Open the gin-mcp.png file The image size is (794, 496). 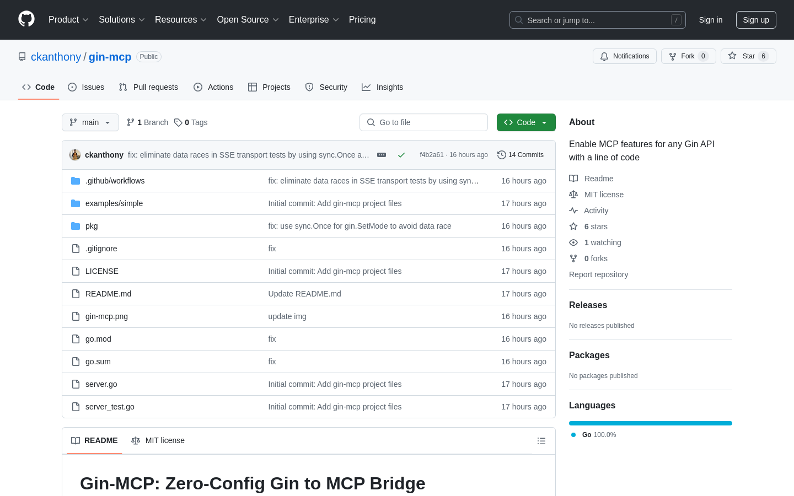[106, 316]
